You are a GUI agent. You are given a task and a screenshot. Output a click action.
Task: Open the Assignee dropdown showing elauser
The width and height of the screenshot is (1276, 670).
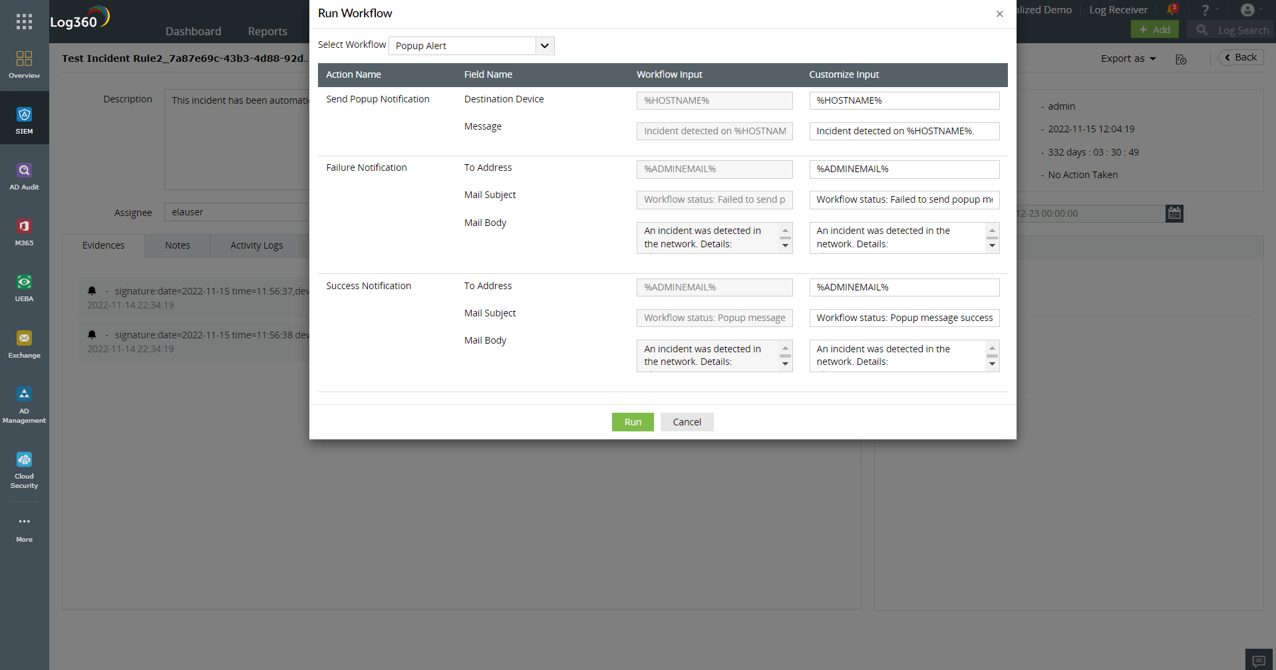pyautogui.click(x=237, y=212)
